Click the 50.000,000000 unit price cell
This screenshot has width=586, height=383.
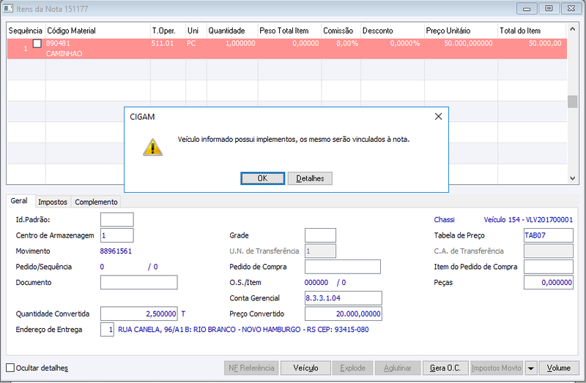tap(468, 43)
